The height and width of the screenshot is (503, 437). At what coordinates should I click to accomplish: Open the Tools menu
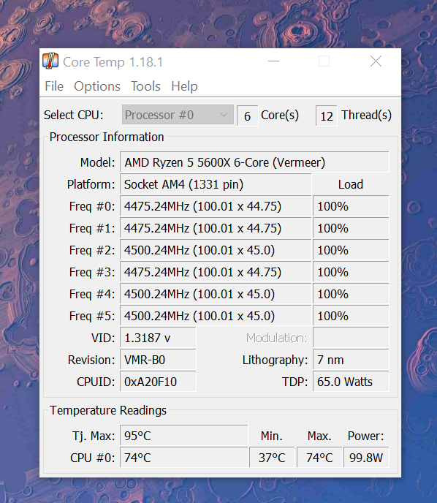[x=145, y=86]
